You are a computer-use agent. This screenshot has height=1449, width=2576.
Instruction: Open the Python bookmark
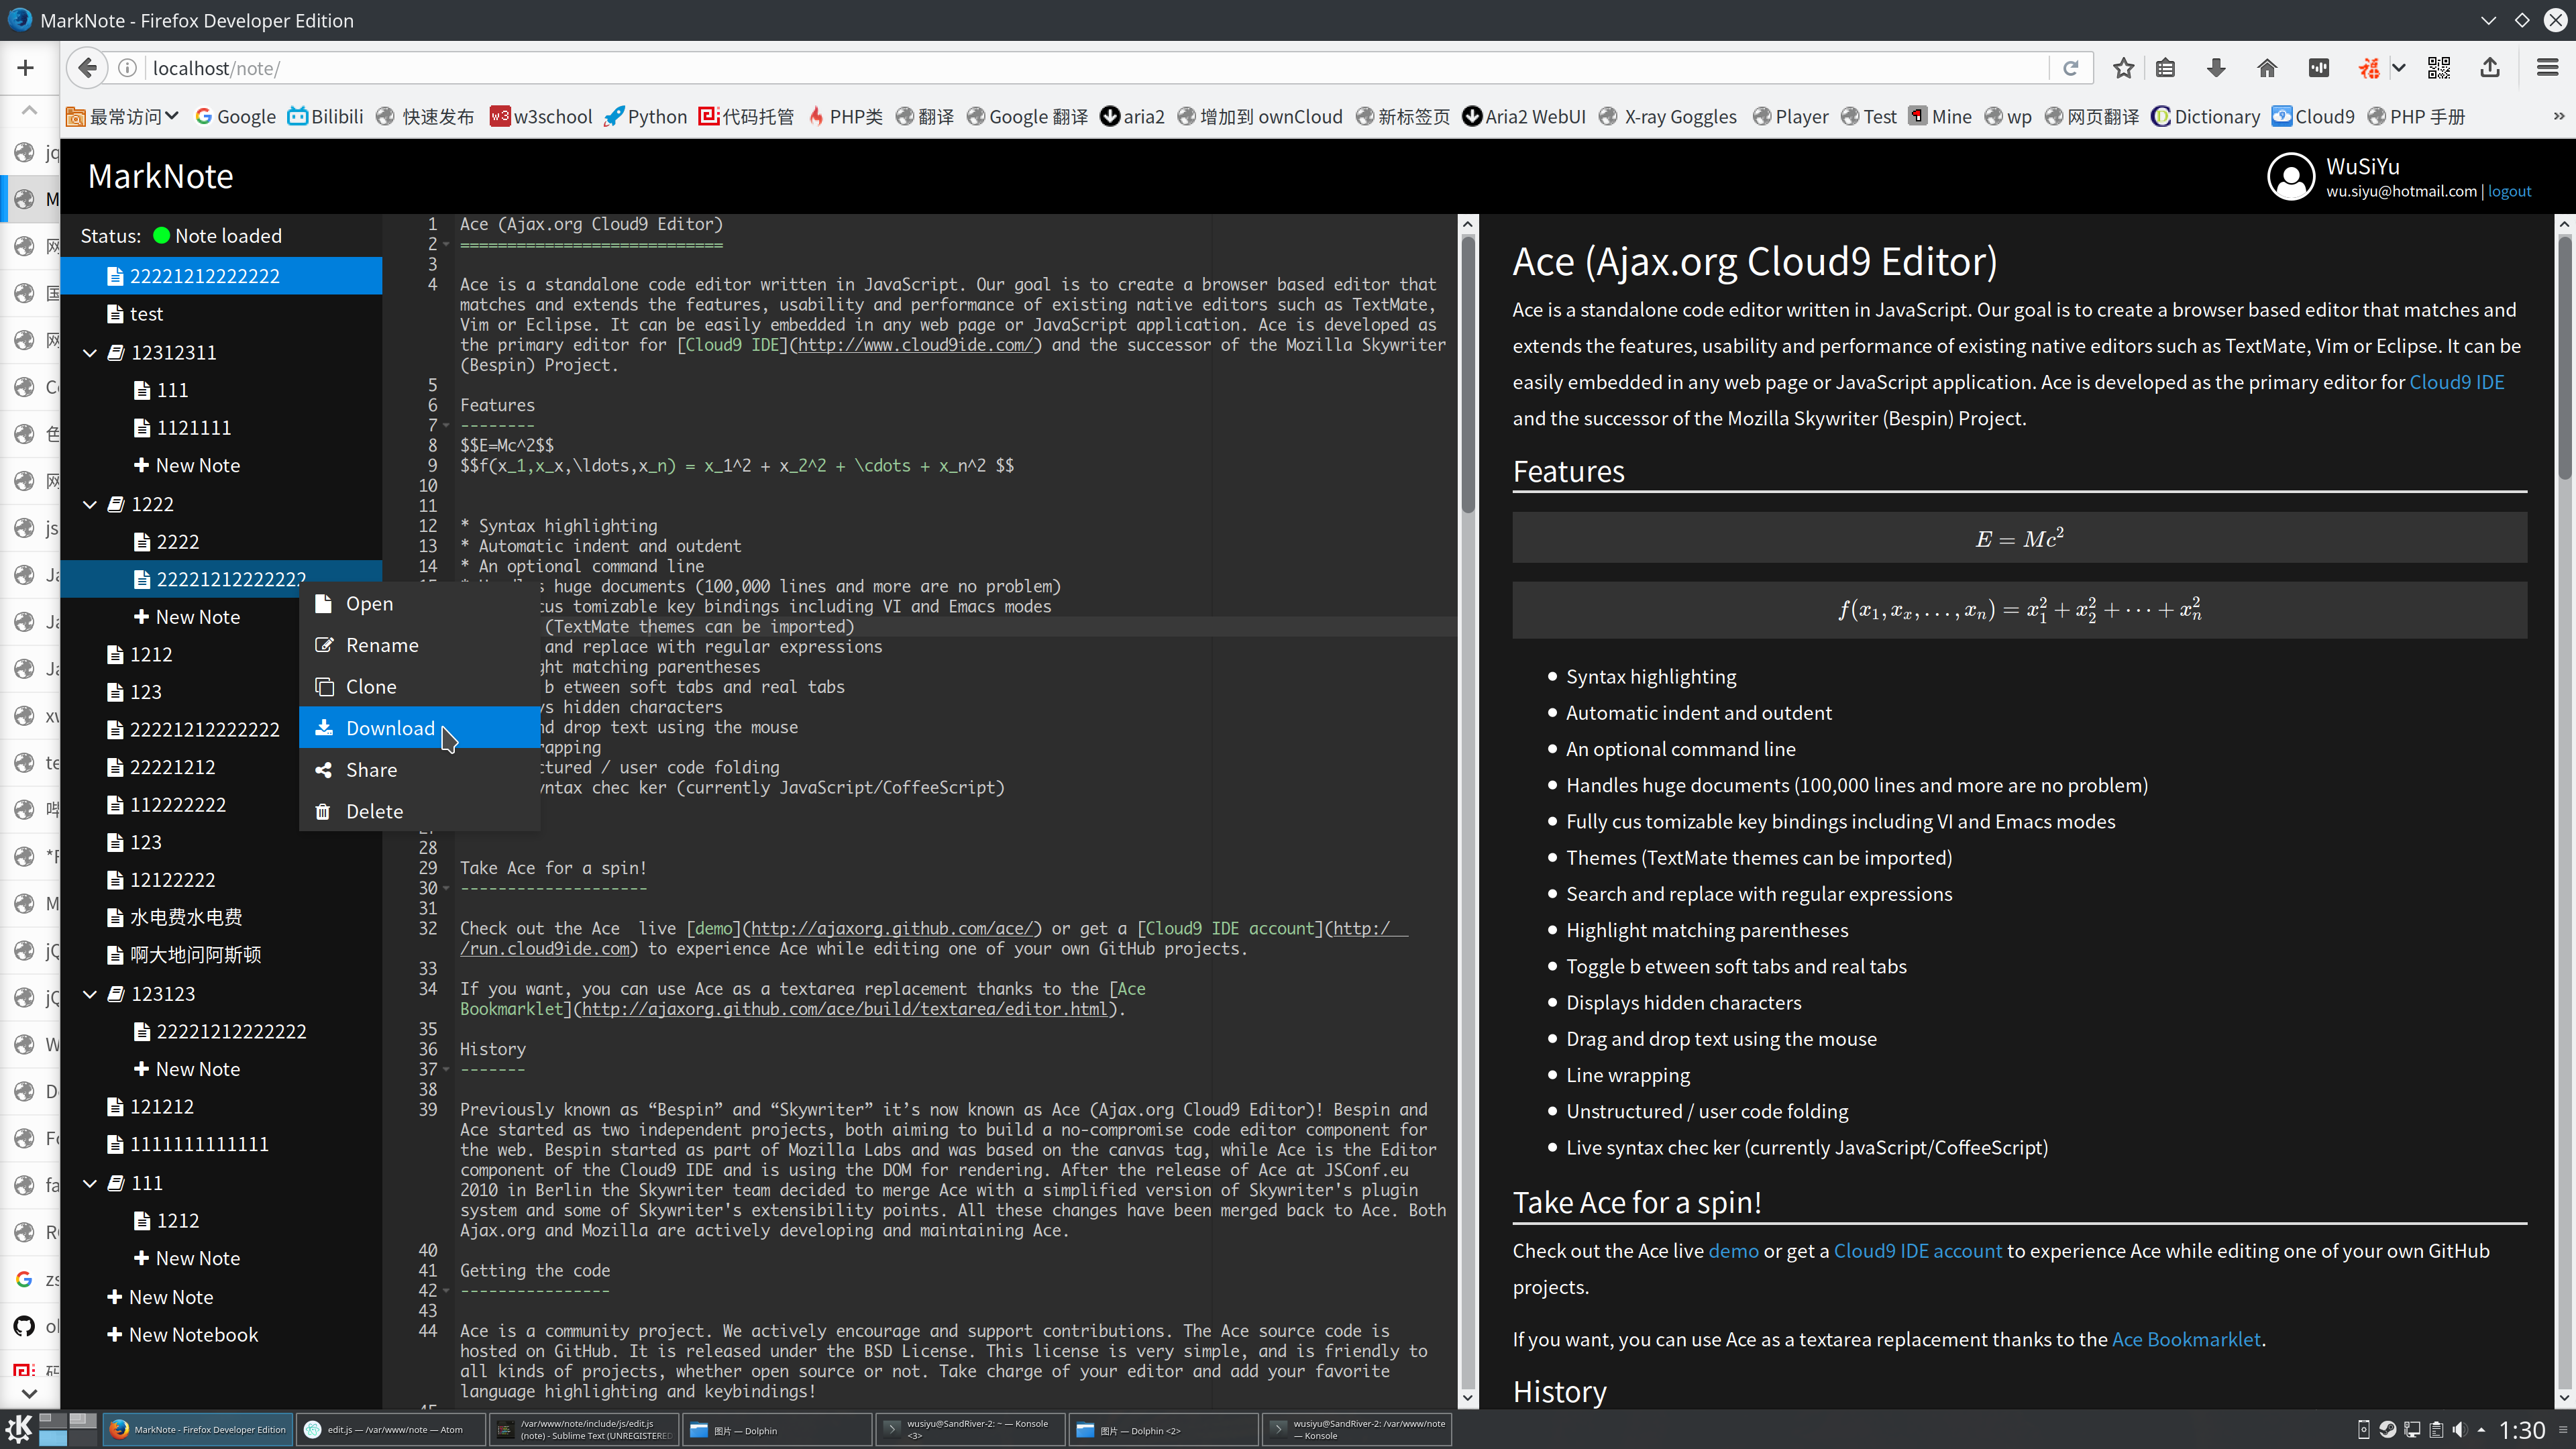(x=645, y=117)
